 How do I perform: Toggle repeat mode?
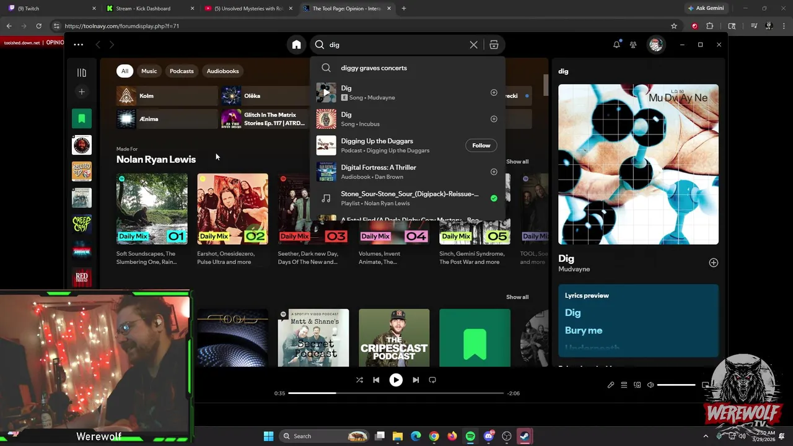click(432, 380)
